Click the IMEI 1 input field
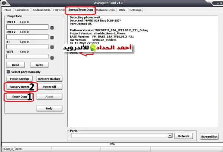The height and width of the screenshot is (152, 223). tap(27, 27)
